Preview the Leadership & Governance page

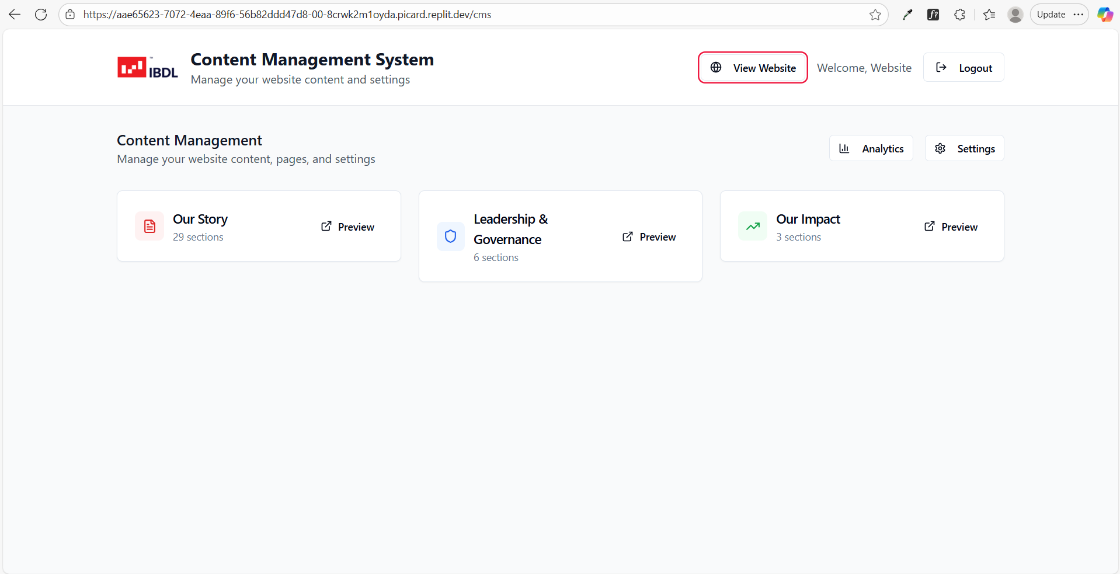[x=649, y=236]
